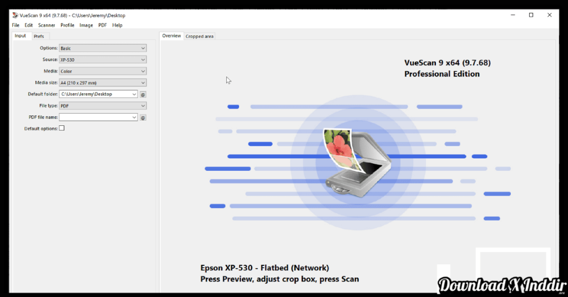Open the File type dropdown showing PDF
The height and width of the screenshot is (297, 568).
click(x=103, y=106)
